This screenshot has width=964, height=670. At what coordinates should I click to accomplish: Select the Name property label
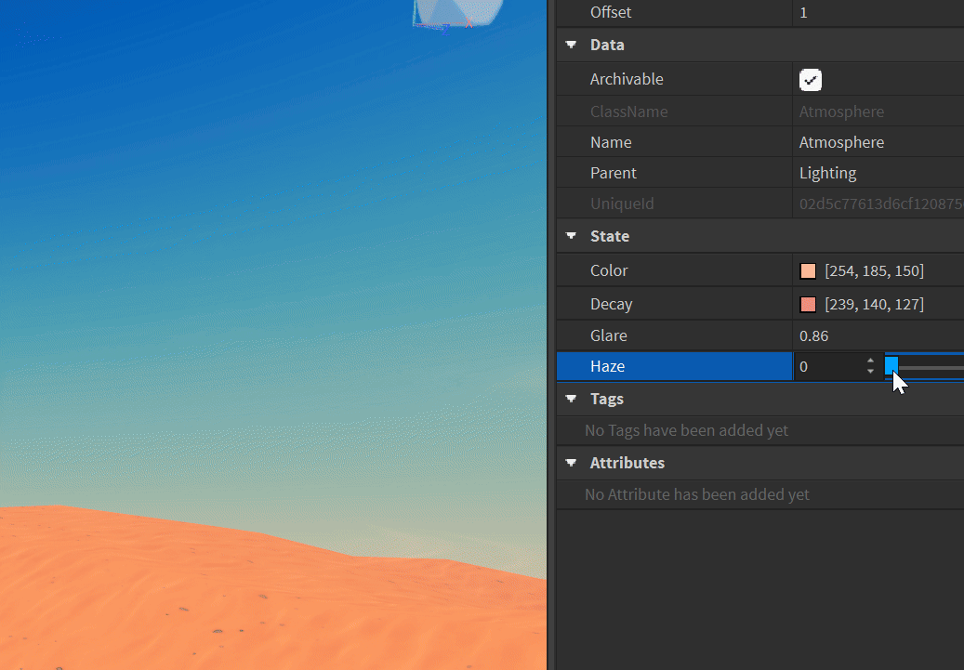(611, 142)
